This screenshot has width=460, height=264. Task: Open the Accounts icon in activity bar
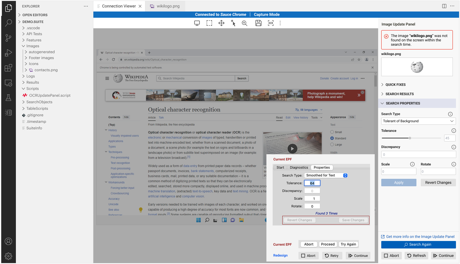click(x=8, y=241)
